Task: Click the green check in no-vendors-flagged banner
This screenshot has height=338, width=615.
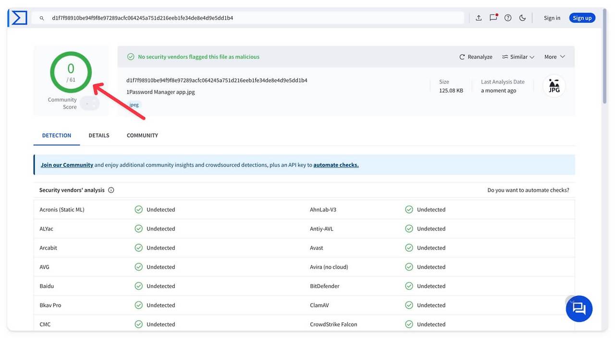Action: 131,57
